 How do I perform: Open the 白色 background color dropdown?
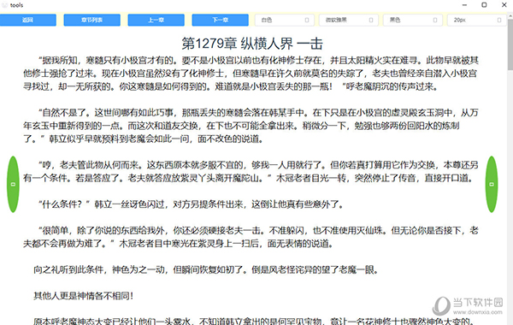285,20
